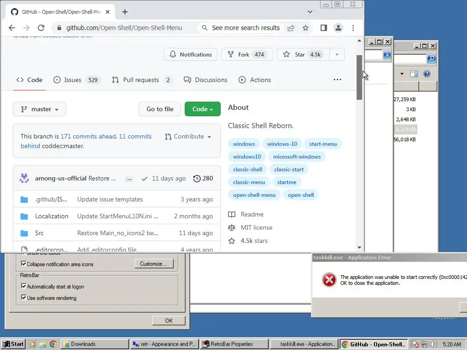Fork the repository
467x350 pixels.
tap(247, 55)
